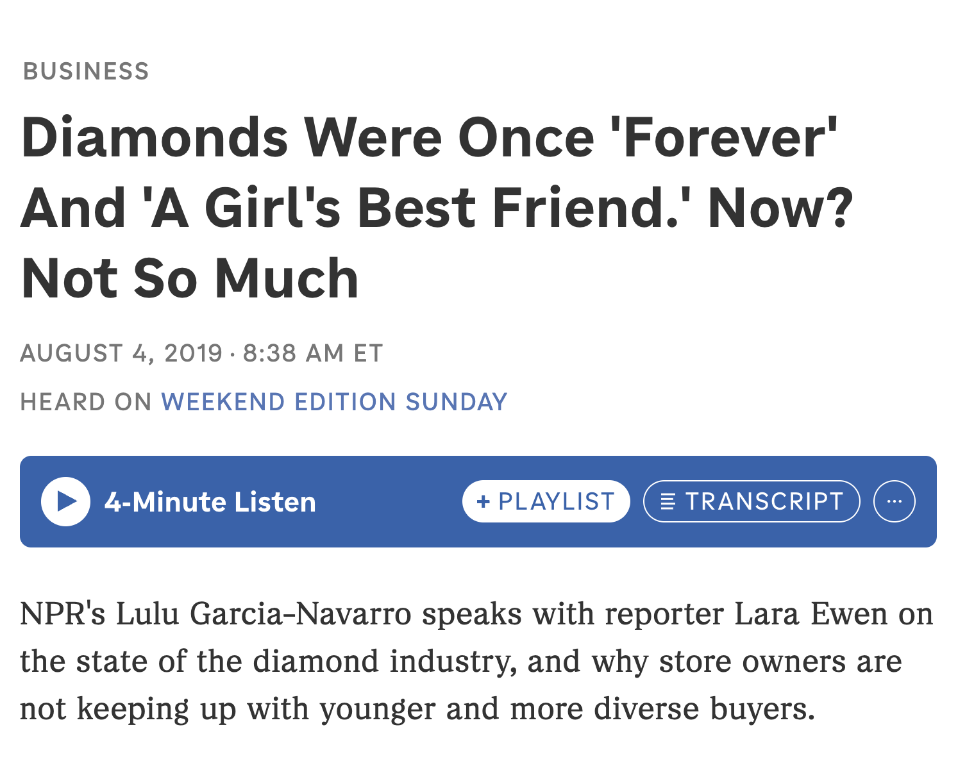Open the more options ellipsis button
958x768 pixels.
(894, 501)
